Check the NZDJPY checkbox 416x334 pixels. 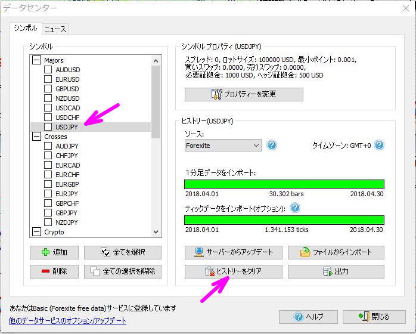pyautogui.click(x=48, y=222)
